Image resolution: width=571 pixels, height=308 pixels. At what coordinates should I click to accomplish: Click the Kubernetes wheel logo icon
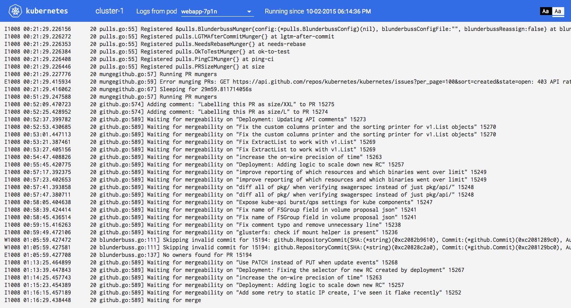point(15,11)
